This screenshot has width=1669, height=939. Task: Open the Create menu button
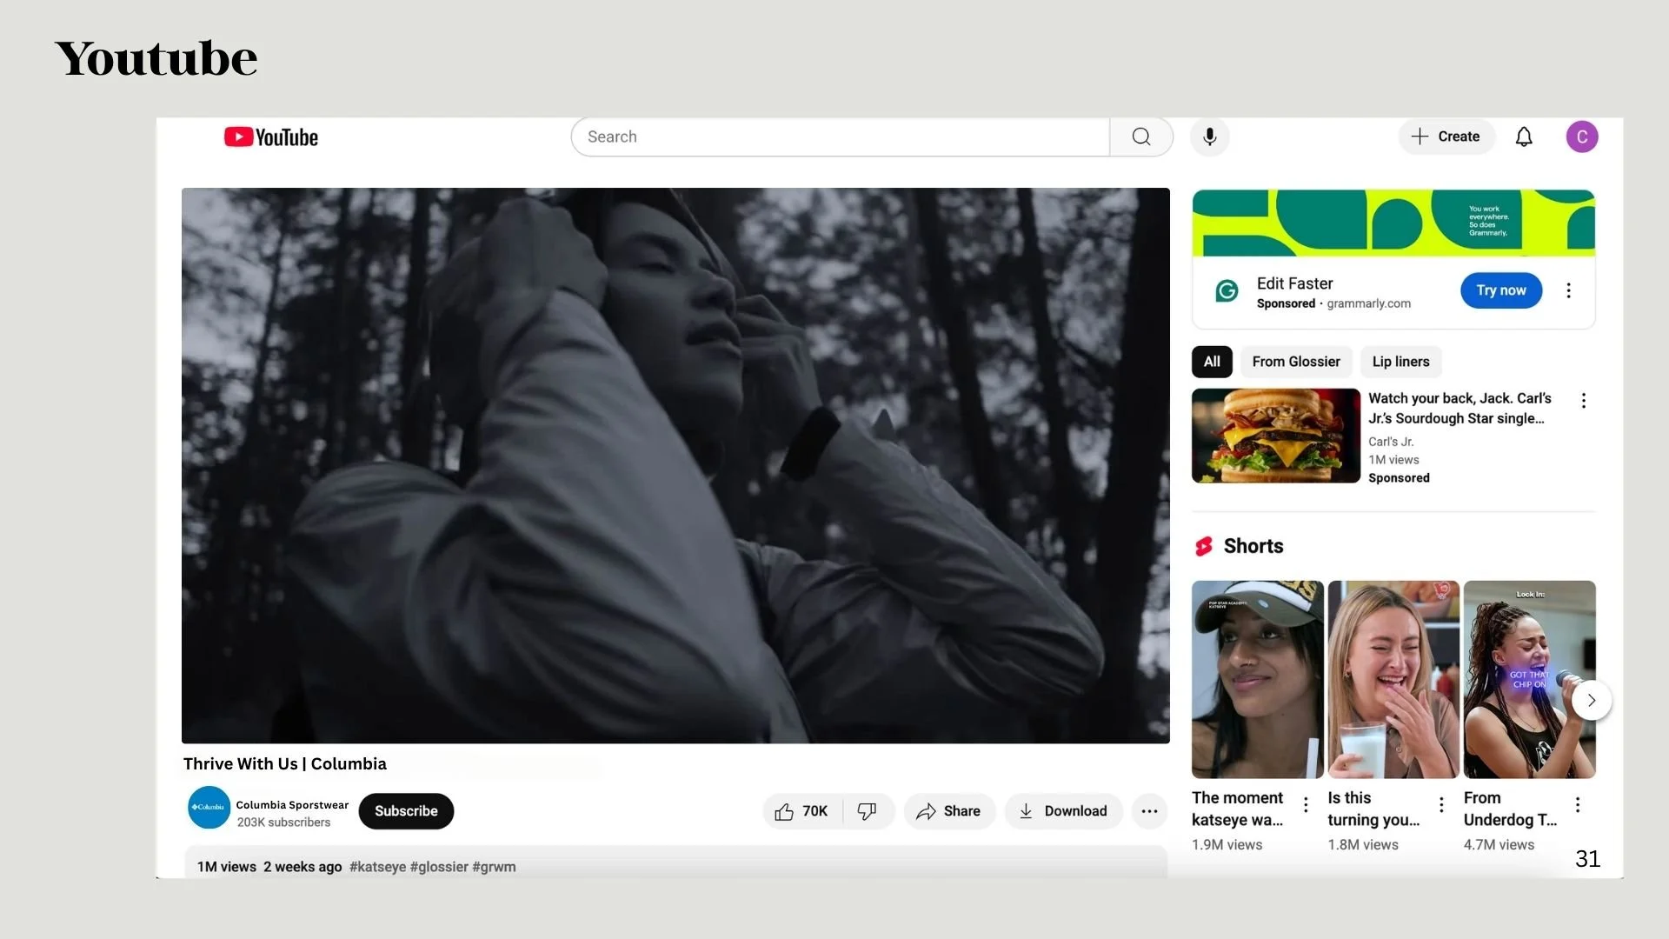point(1446,137)
